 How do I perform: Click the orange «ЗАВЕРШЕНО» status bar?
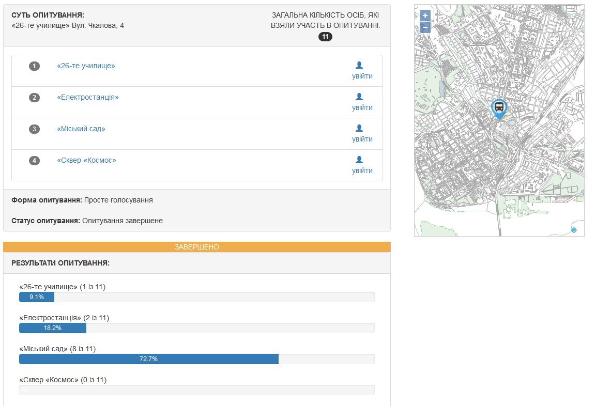pos(197,247)
